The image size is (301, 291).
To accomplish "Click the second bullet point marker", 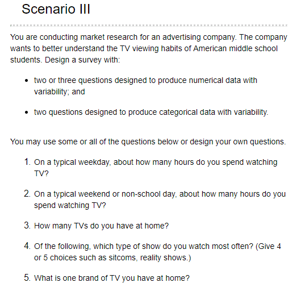I will point(27,113).
